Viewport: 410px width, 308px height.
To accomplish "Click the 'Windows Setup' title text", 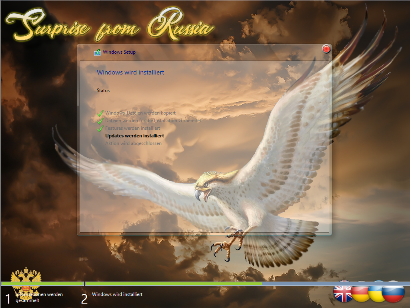I will (x=119, y=52).
